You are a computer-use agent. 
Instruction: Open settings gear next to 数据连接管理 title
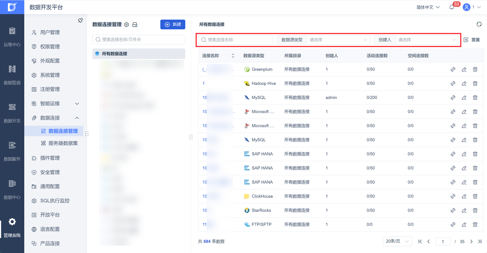pos(126,25)
